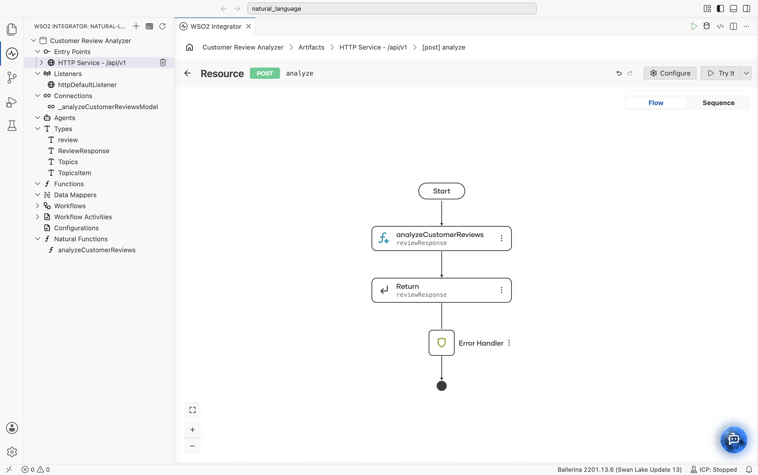
Task: Open httpDefaultListener in tree
Action: (87, 85)
